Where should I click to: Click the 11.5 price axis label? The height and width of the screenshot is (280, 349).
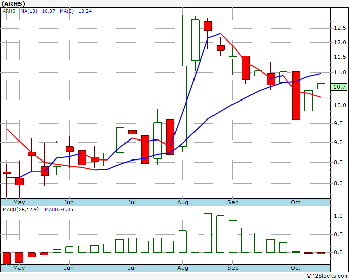tap(340, 57)
